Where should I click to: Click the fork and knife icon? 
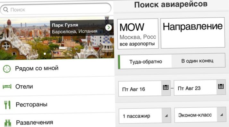pyautogui.click(x=7, y=105)
